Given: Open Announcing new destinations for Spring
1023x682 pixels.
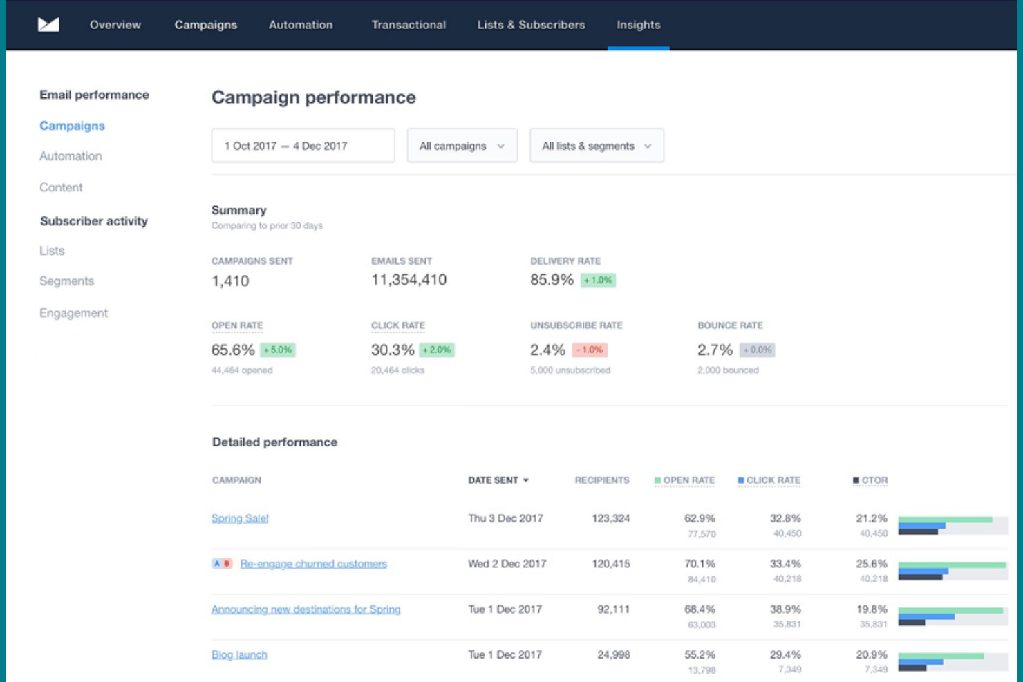Looking at the screenshot, I should coord(305,609).
